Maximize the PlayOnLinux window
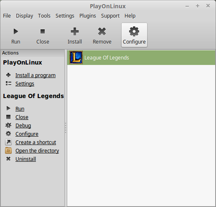This screenshot has height=207, width=216. pos(198,6)
